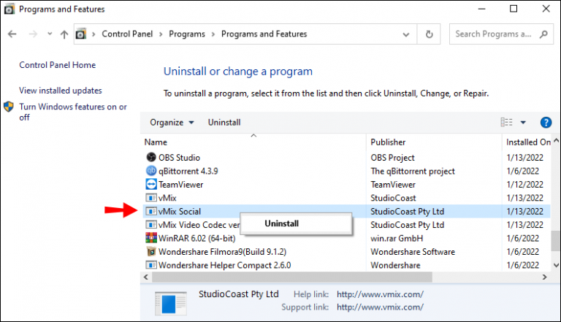
Task: Choose Uninstall from the context menu
Action: pyautogui.click(x=281, y=224)
